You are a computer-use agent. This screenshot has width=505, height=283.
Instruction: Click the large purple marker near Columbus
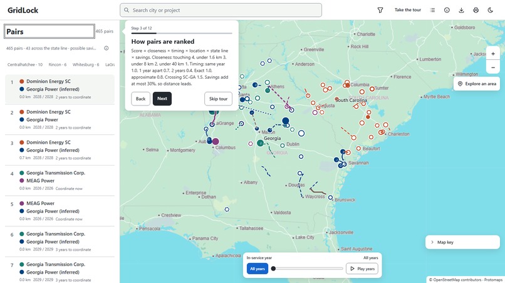tap(216, 141)
